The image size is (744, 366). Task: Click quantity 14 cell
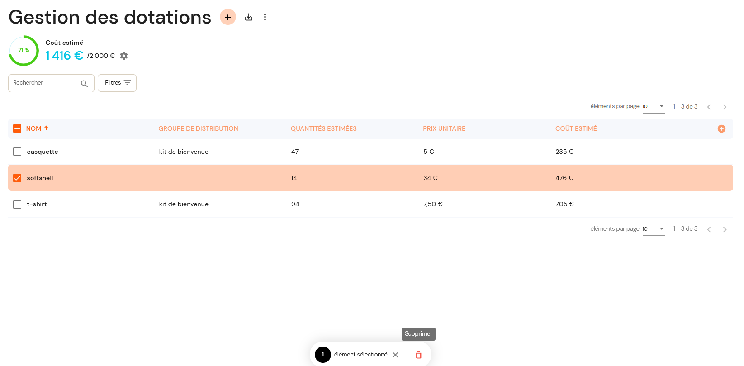pyautogui.click(x=294, y=178)
